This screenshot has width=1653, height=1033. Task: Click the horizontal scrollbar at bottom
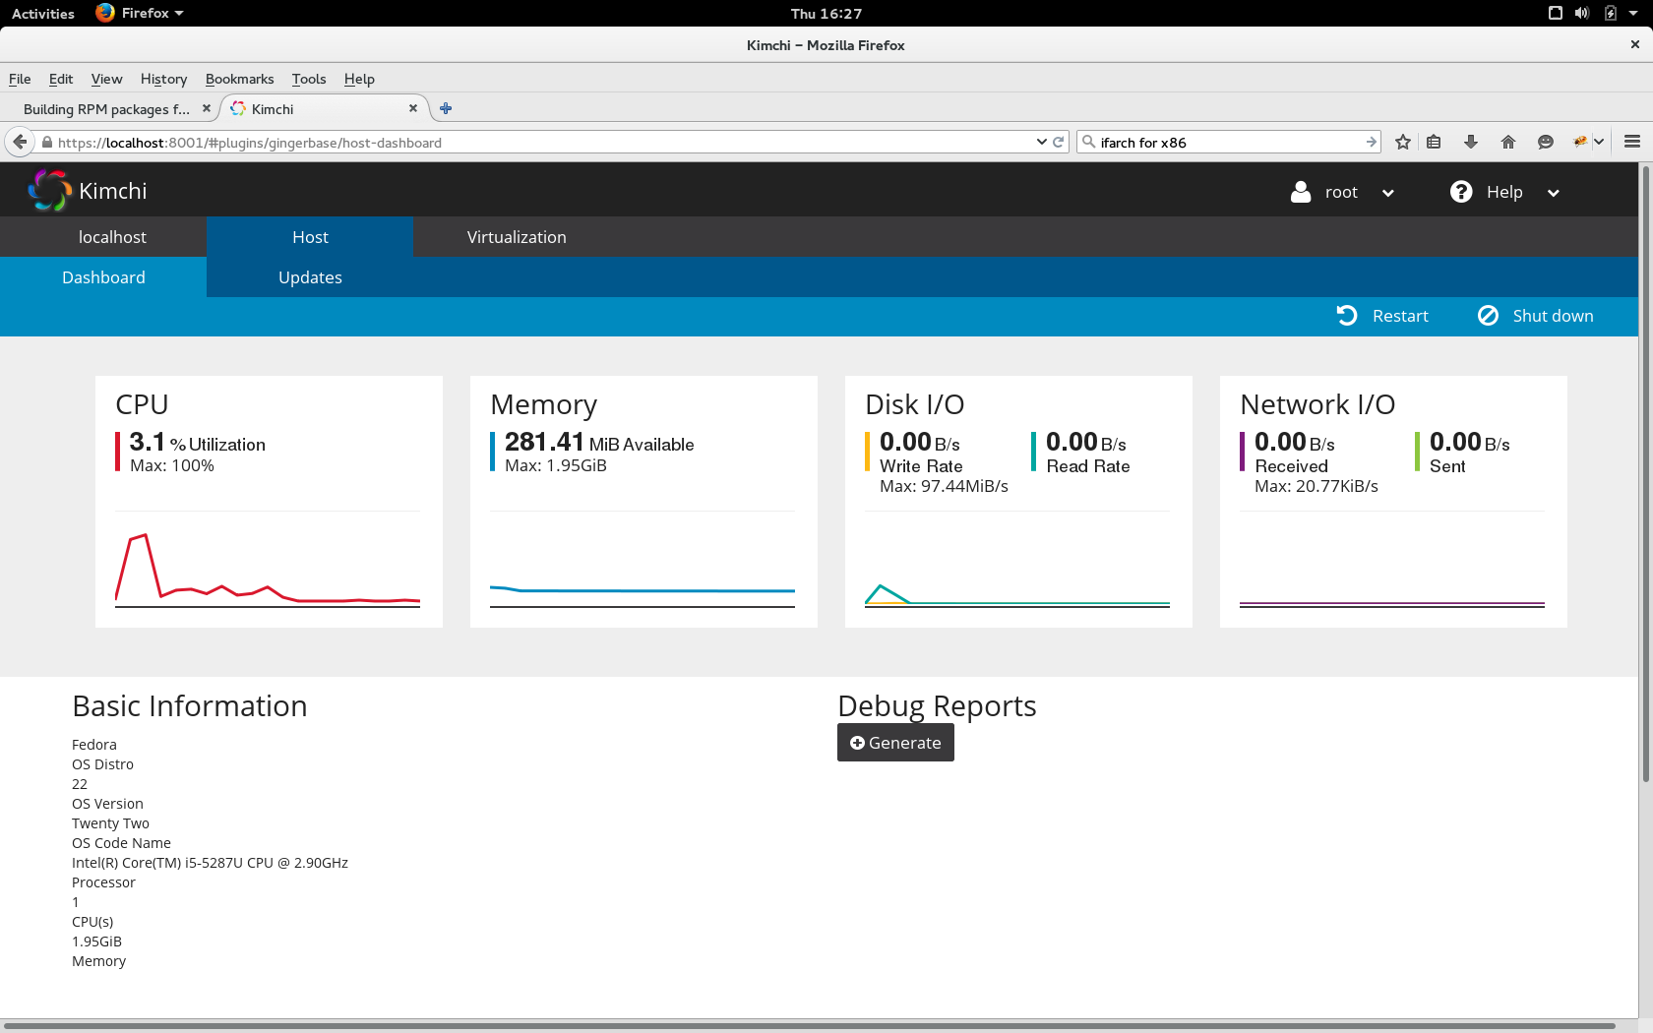point(810,1026)
